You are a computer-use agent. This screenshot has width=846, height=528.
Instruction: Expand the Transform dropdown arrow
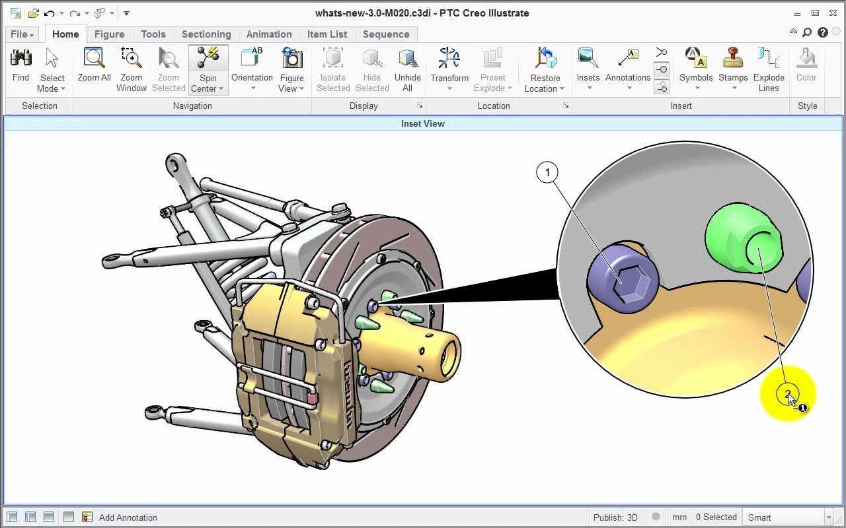pos(449,88)
